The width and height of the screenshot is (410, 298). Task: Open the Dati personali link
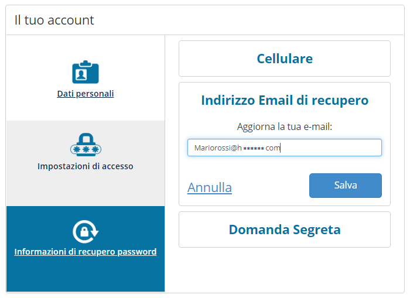(x=86, y=94)
